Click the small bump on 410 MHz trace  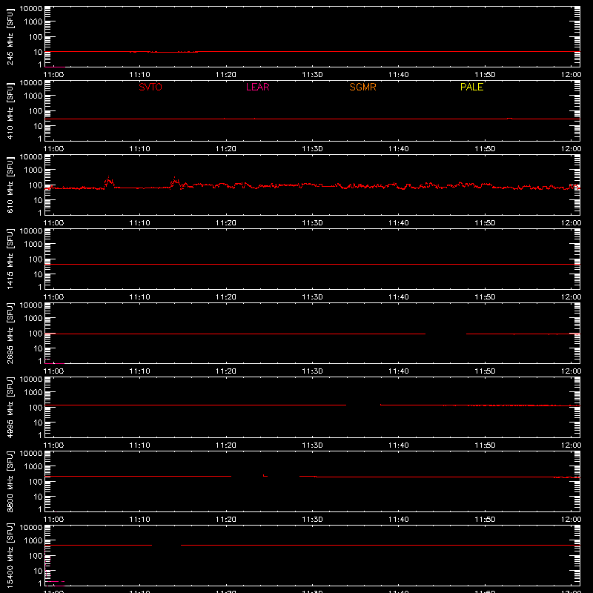pos(510,119)
